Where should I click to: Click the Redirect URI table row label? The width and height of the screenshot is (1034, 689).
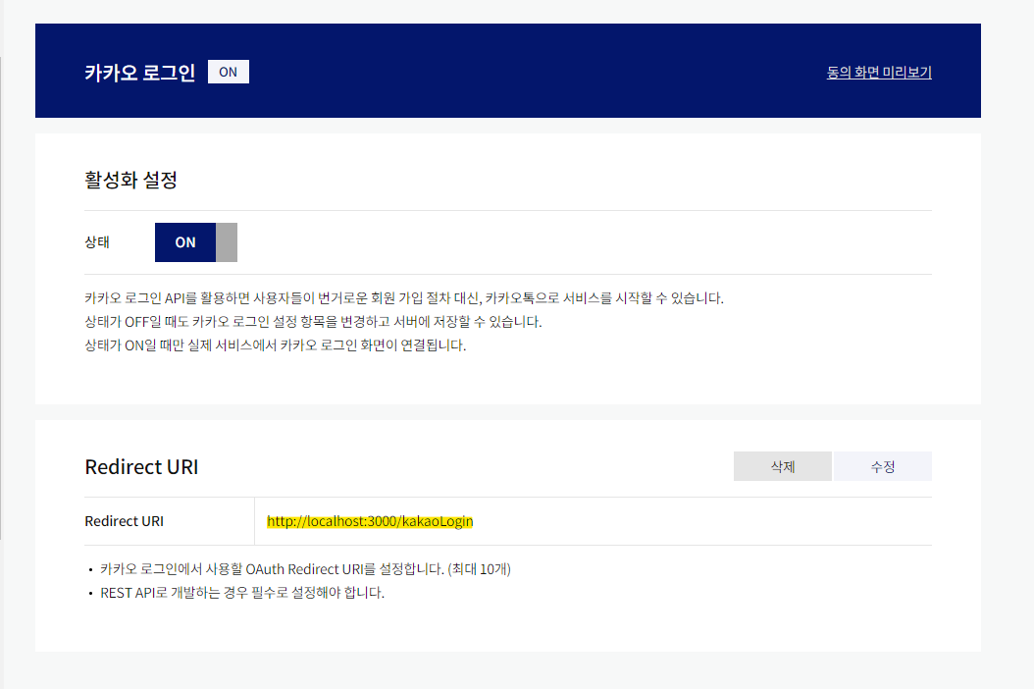[x=124, y=521]
